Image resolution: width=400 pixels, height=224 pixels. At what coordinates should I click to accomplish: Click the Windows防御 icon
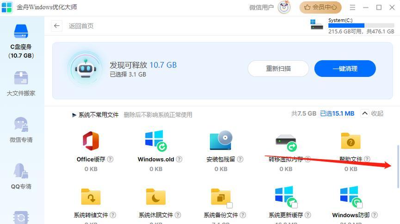tap(351, 196)
